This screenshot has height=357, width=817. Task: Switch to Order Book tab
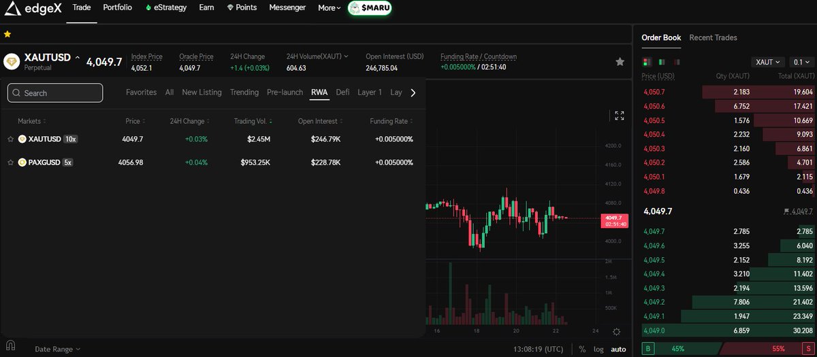click(661, 37)
